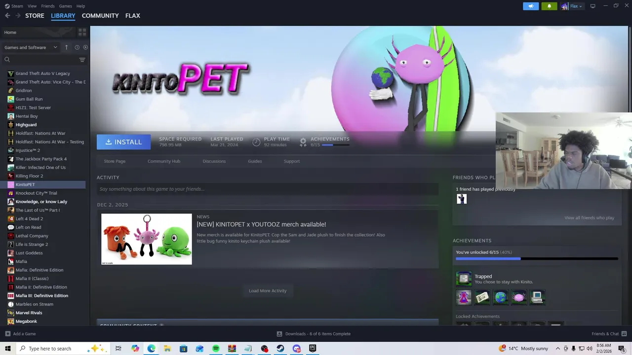The height and width of the screenshot is (355, 632).
Task: Click Add a Game
Action: (x=20, y=334)
